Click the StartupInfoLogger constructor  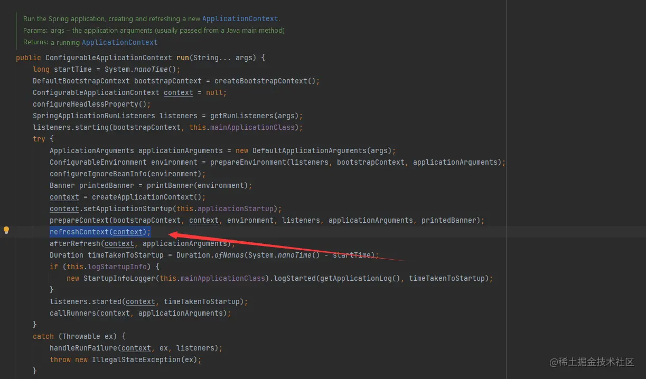coord(119,278)
